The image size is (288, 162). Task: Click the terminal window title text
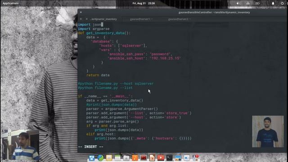(214, 12)
